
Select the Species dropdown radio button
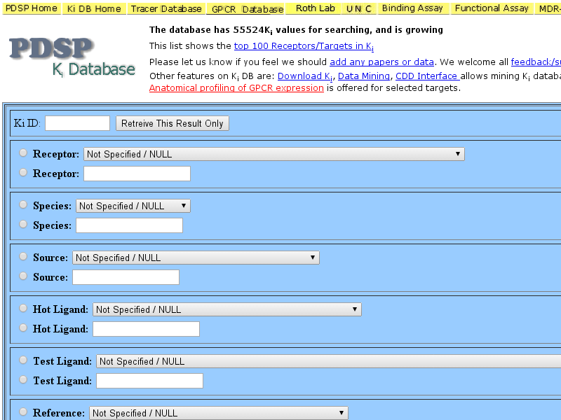(23, 205)
